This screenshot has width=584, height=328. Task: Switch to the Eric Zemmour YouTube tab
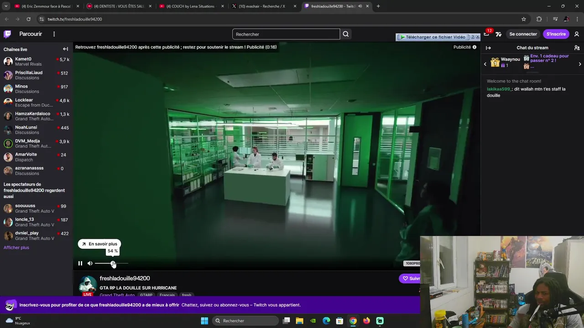[46, 6]
